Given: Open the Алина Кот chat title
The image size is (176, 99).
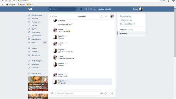Looking at the screenshot, I should pos(82,16).
